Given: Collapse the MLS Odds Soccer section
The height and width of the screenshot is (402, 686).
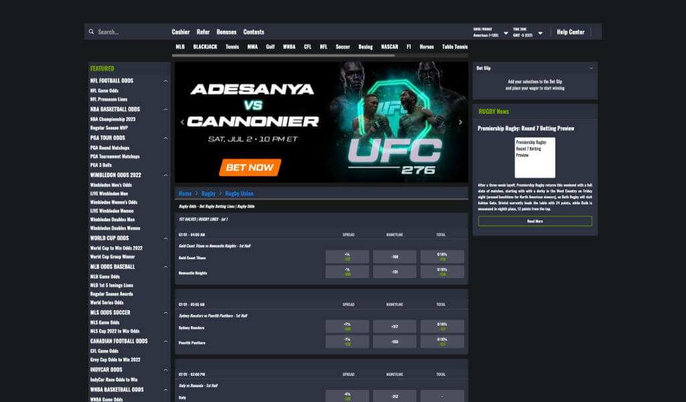Looking at the screenshot, I should tap(165, 313).
